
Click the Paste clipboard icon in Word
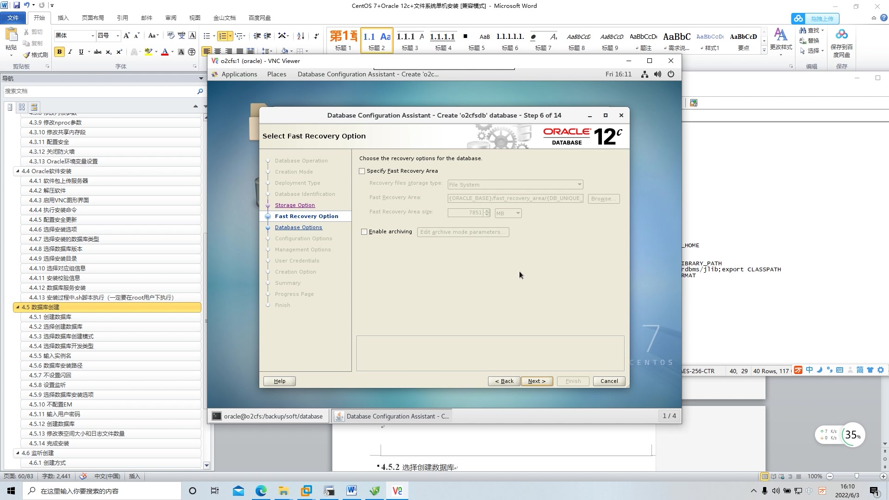[x=11, y=35]
